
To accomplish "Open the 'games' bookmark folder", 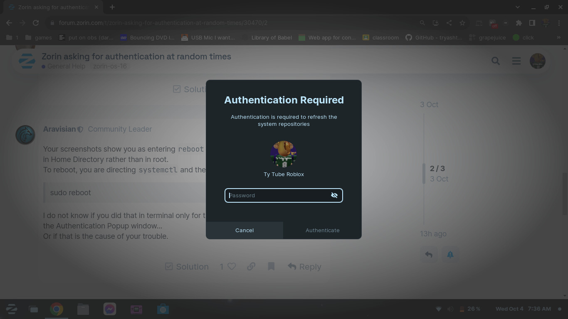I will [38, 37].
